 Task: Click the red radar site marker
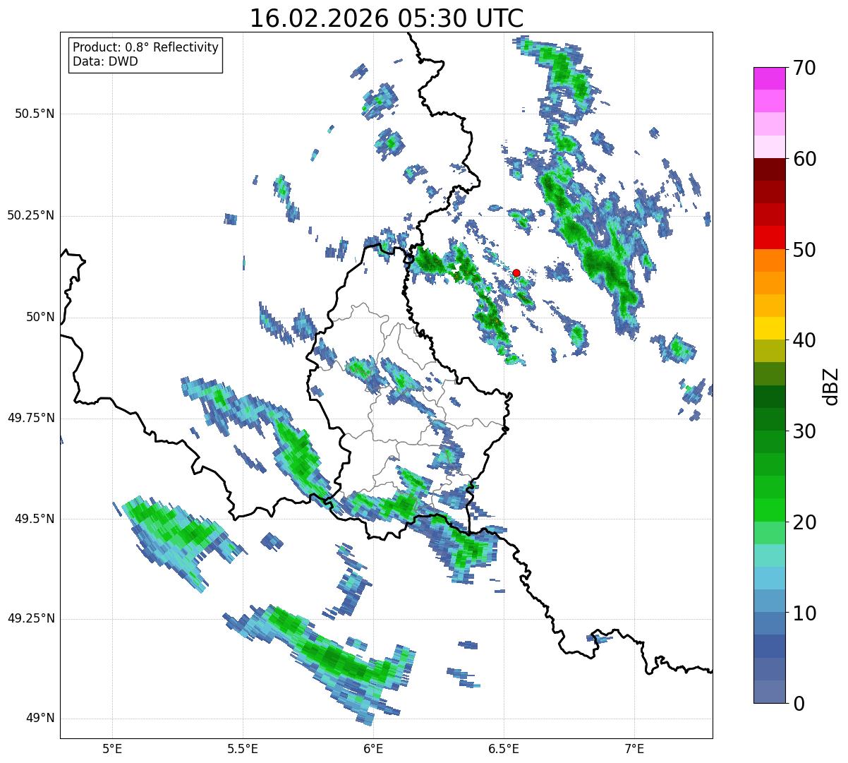(x=516, y=272)
